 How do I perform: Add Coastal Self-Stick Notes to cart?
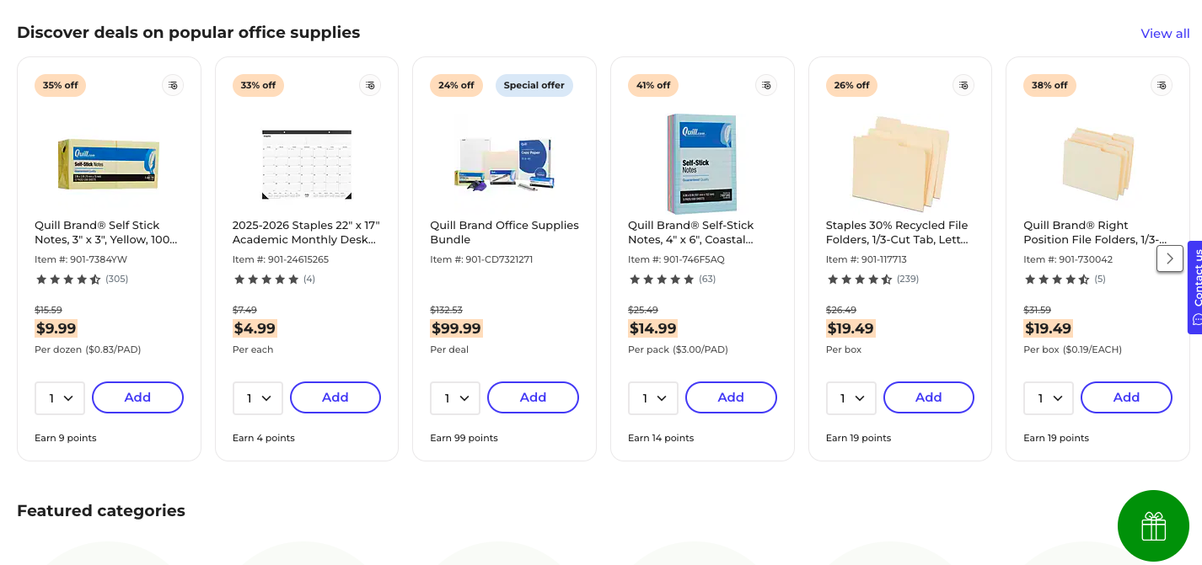point(731,397)
